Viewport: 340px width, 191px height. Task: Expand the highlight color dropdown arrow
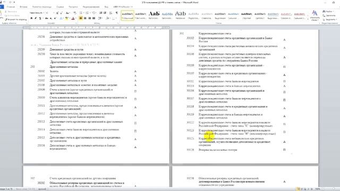70,19
